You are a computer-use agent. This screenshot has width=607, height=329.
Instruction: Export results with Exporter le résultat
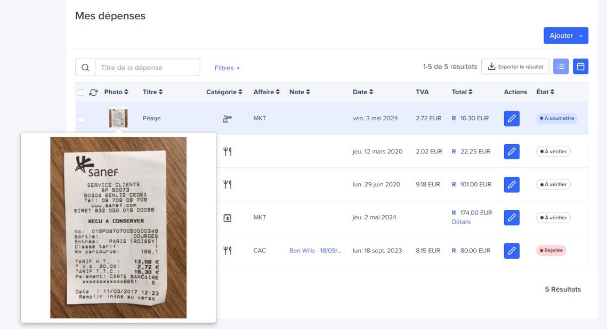pyautogui.click(x=515, y=67)
